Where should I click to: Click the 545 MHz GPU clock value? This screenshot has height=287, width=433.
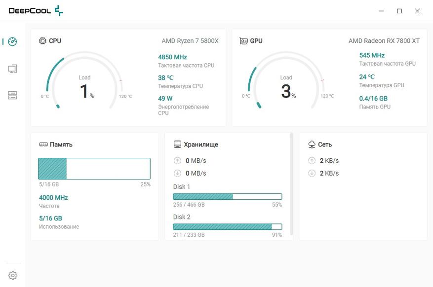tap(372, 55)
